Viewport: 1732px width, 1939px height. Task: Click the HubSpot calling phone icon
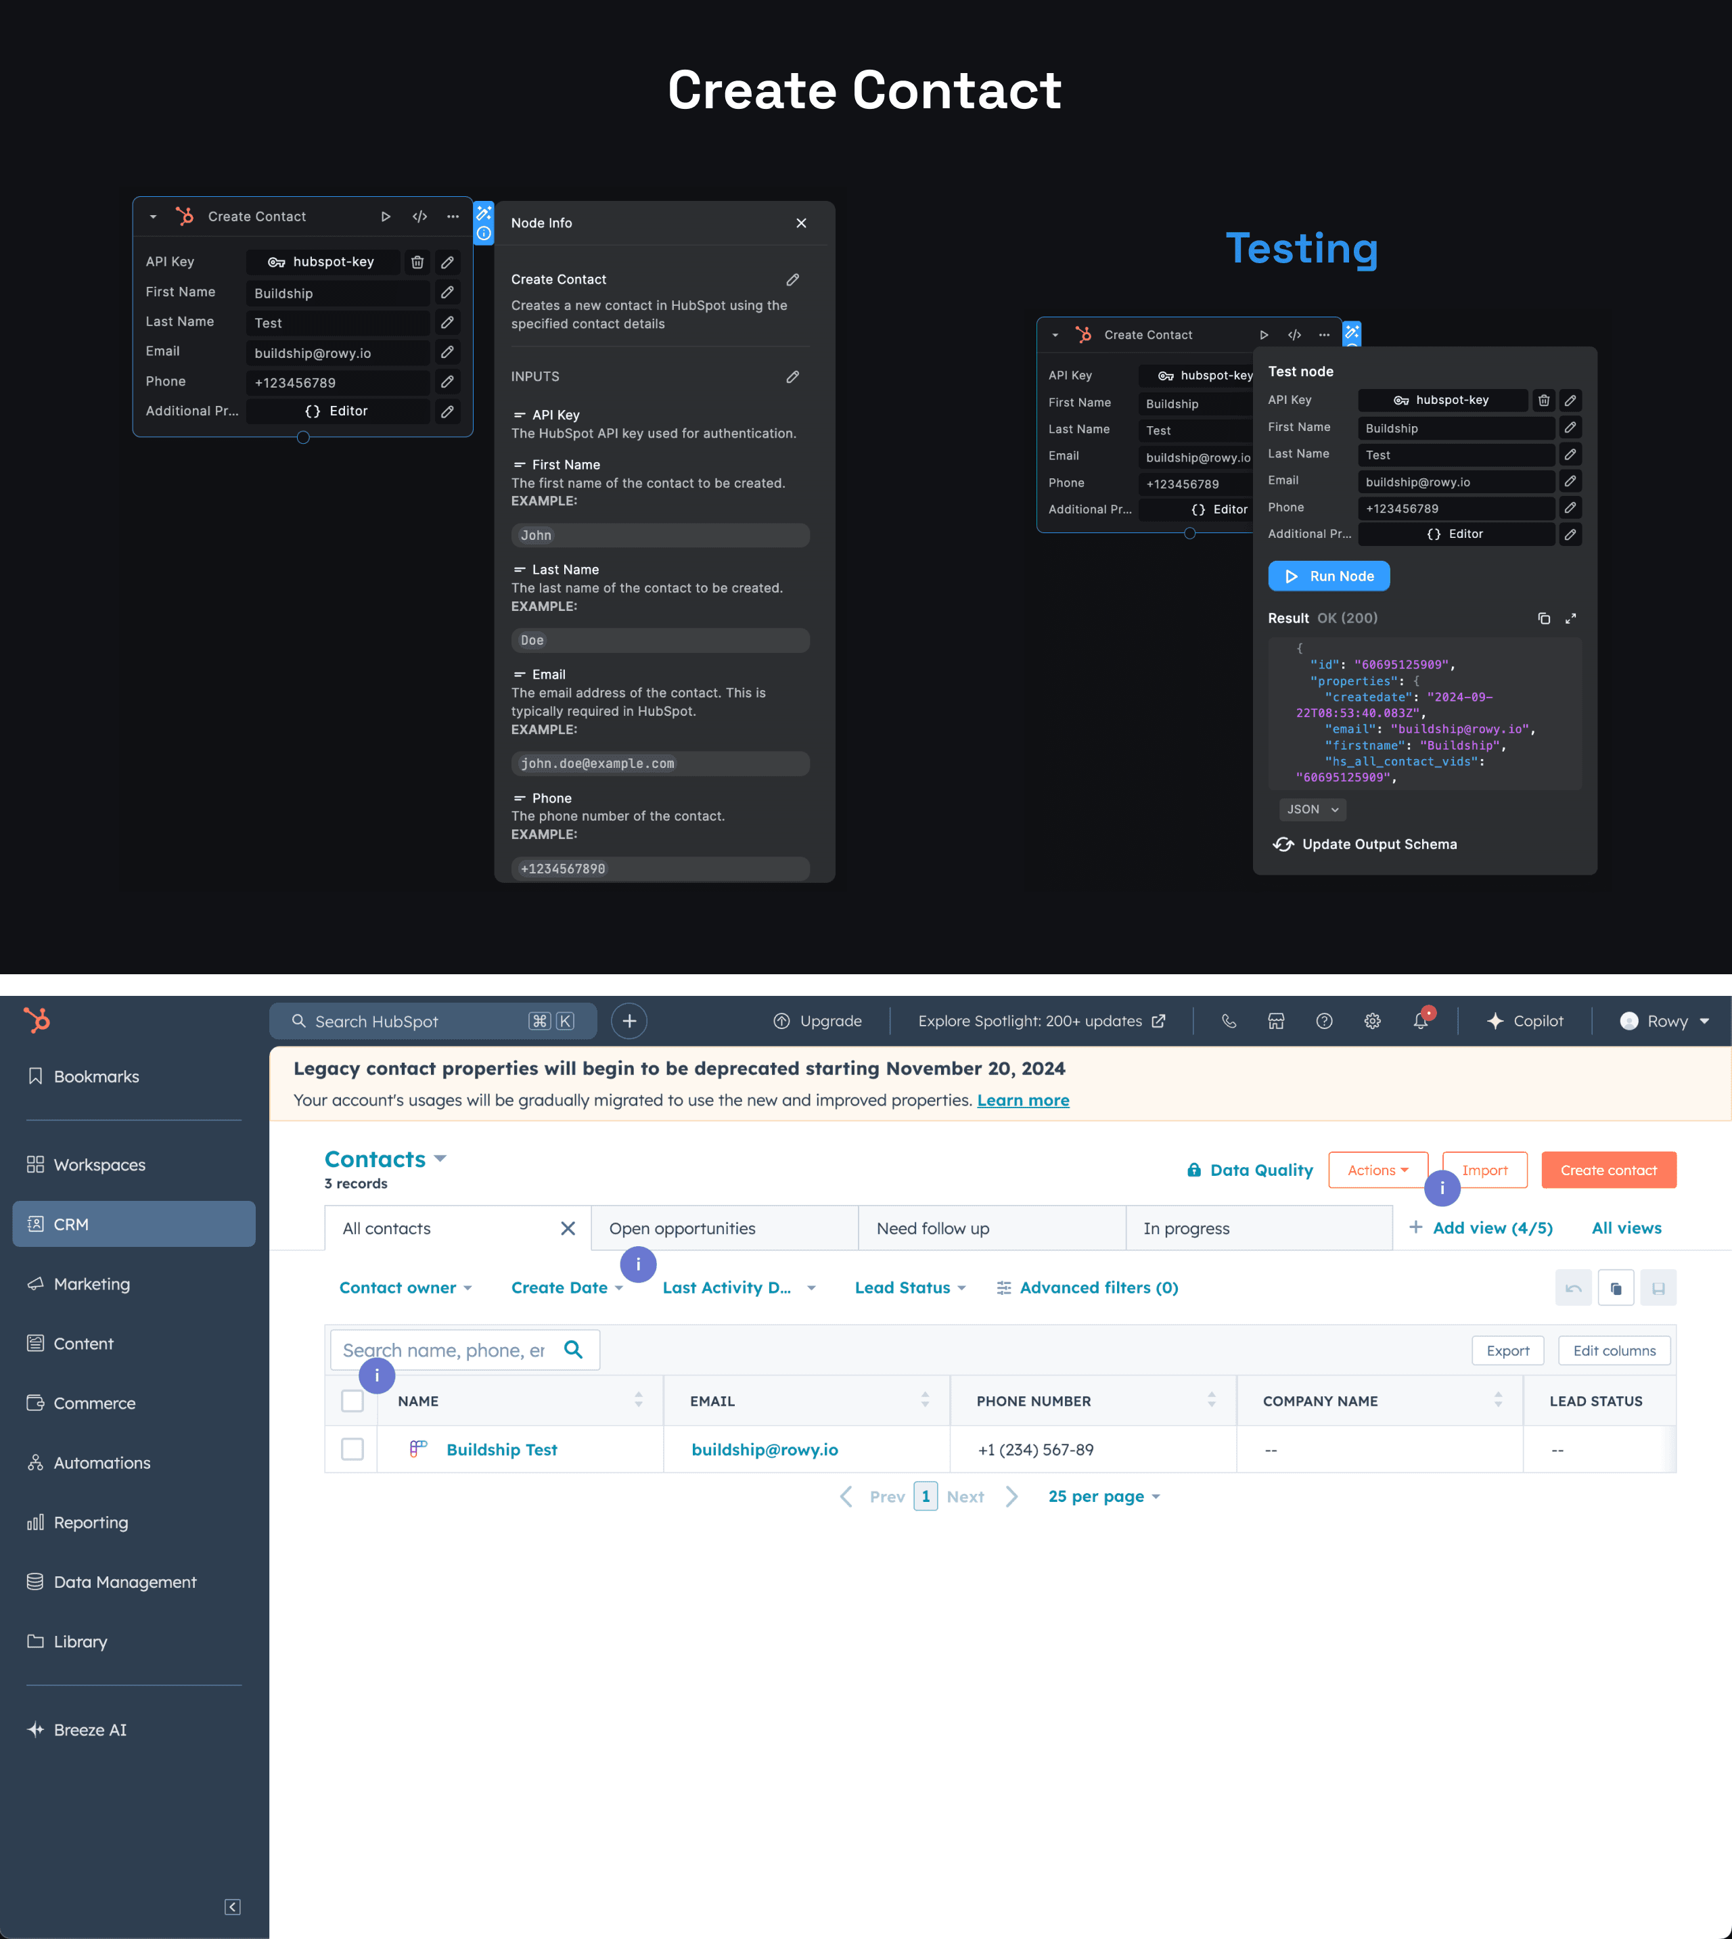pyautogui.click(x=1229, y=1021)
